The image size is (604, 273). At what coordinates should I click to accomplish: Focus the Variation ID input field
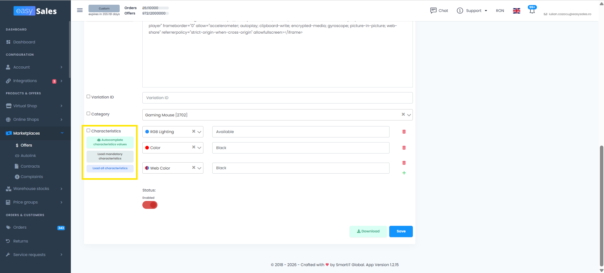coord(277,98)
